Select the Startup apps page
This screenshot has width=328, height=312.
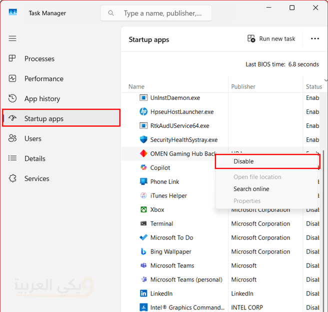(61, 117)
